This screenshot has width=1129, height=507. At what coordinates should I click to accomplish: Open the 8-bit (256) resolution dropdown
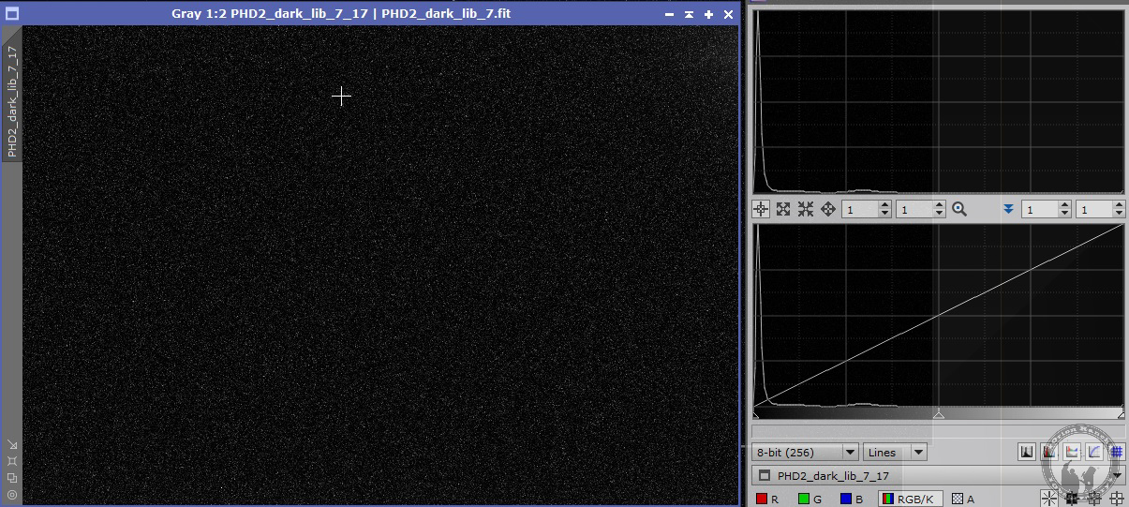coord(805,453)
